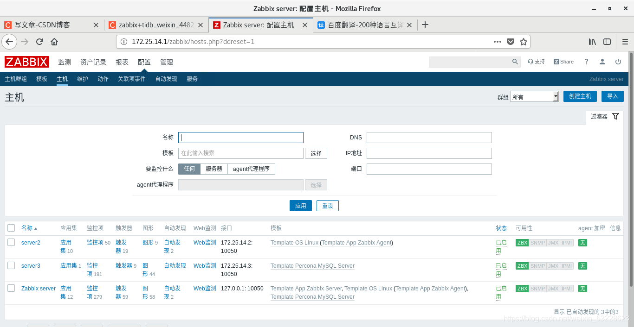This screenshot has height=327, width=634.
Task: Click the 选择 button next to 模板
Action: pyautogui.click(x=316, y=153)
